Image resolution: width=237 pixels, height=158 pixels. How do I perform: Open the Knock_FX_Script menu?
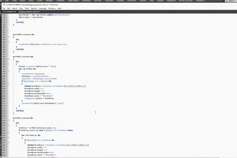(186, 1)
